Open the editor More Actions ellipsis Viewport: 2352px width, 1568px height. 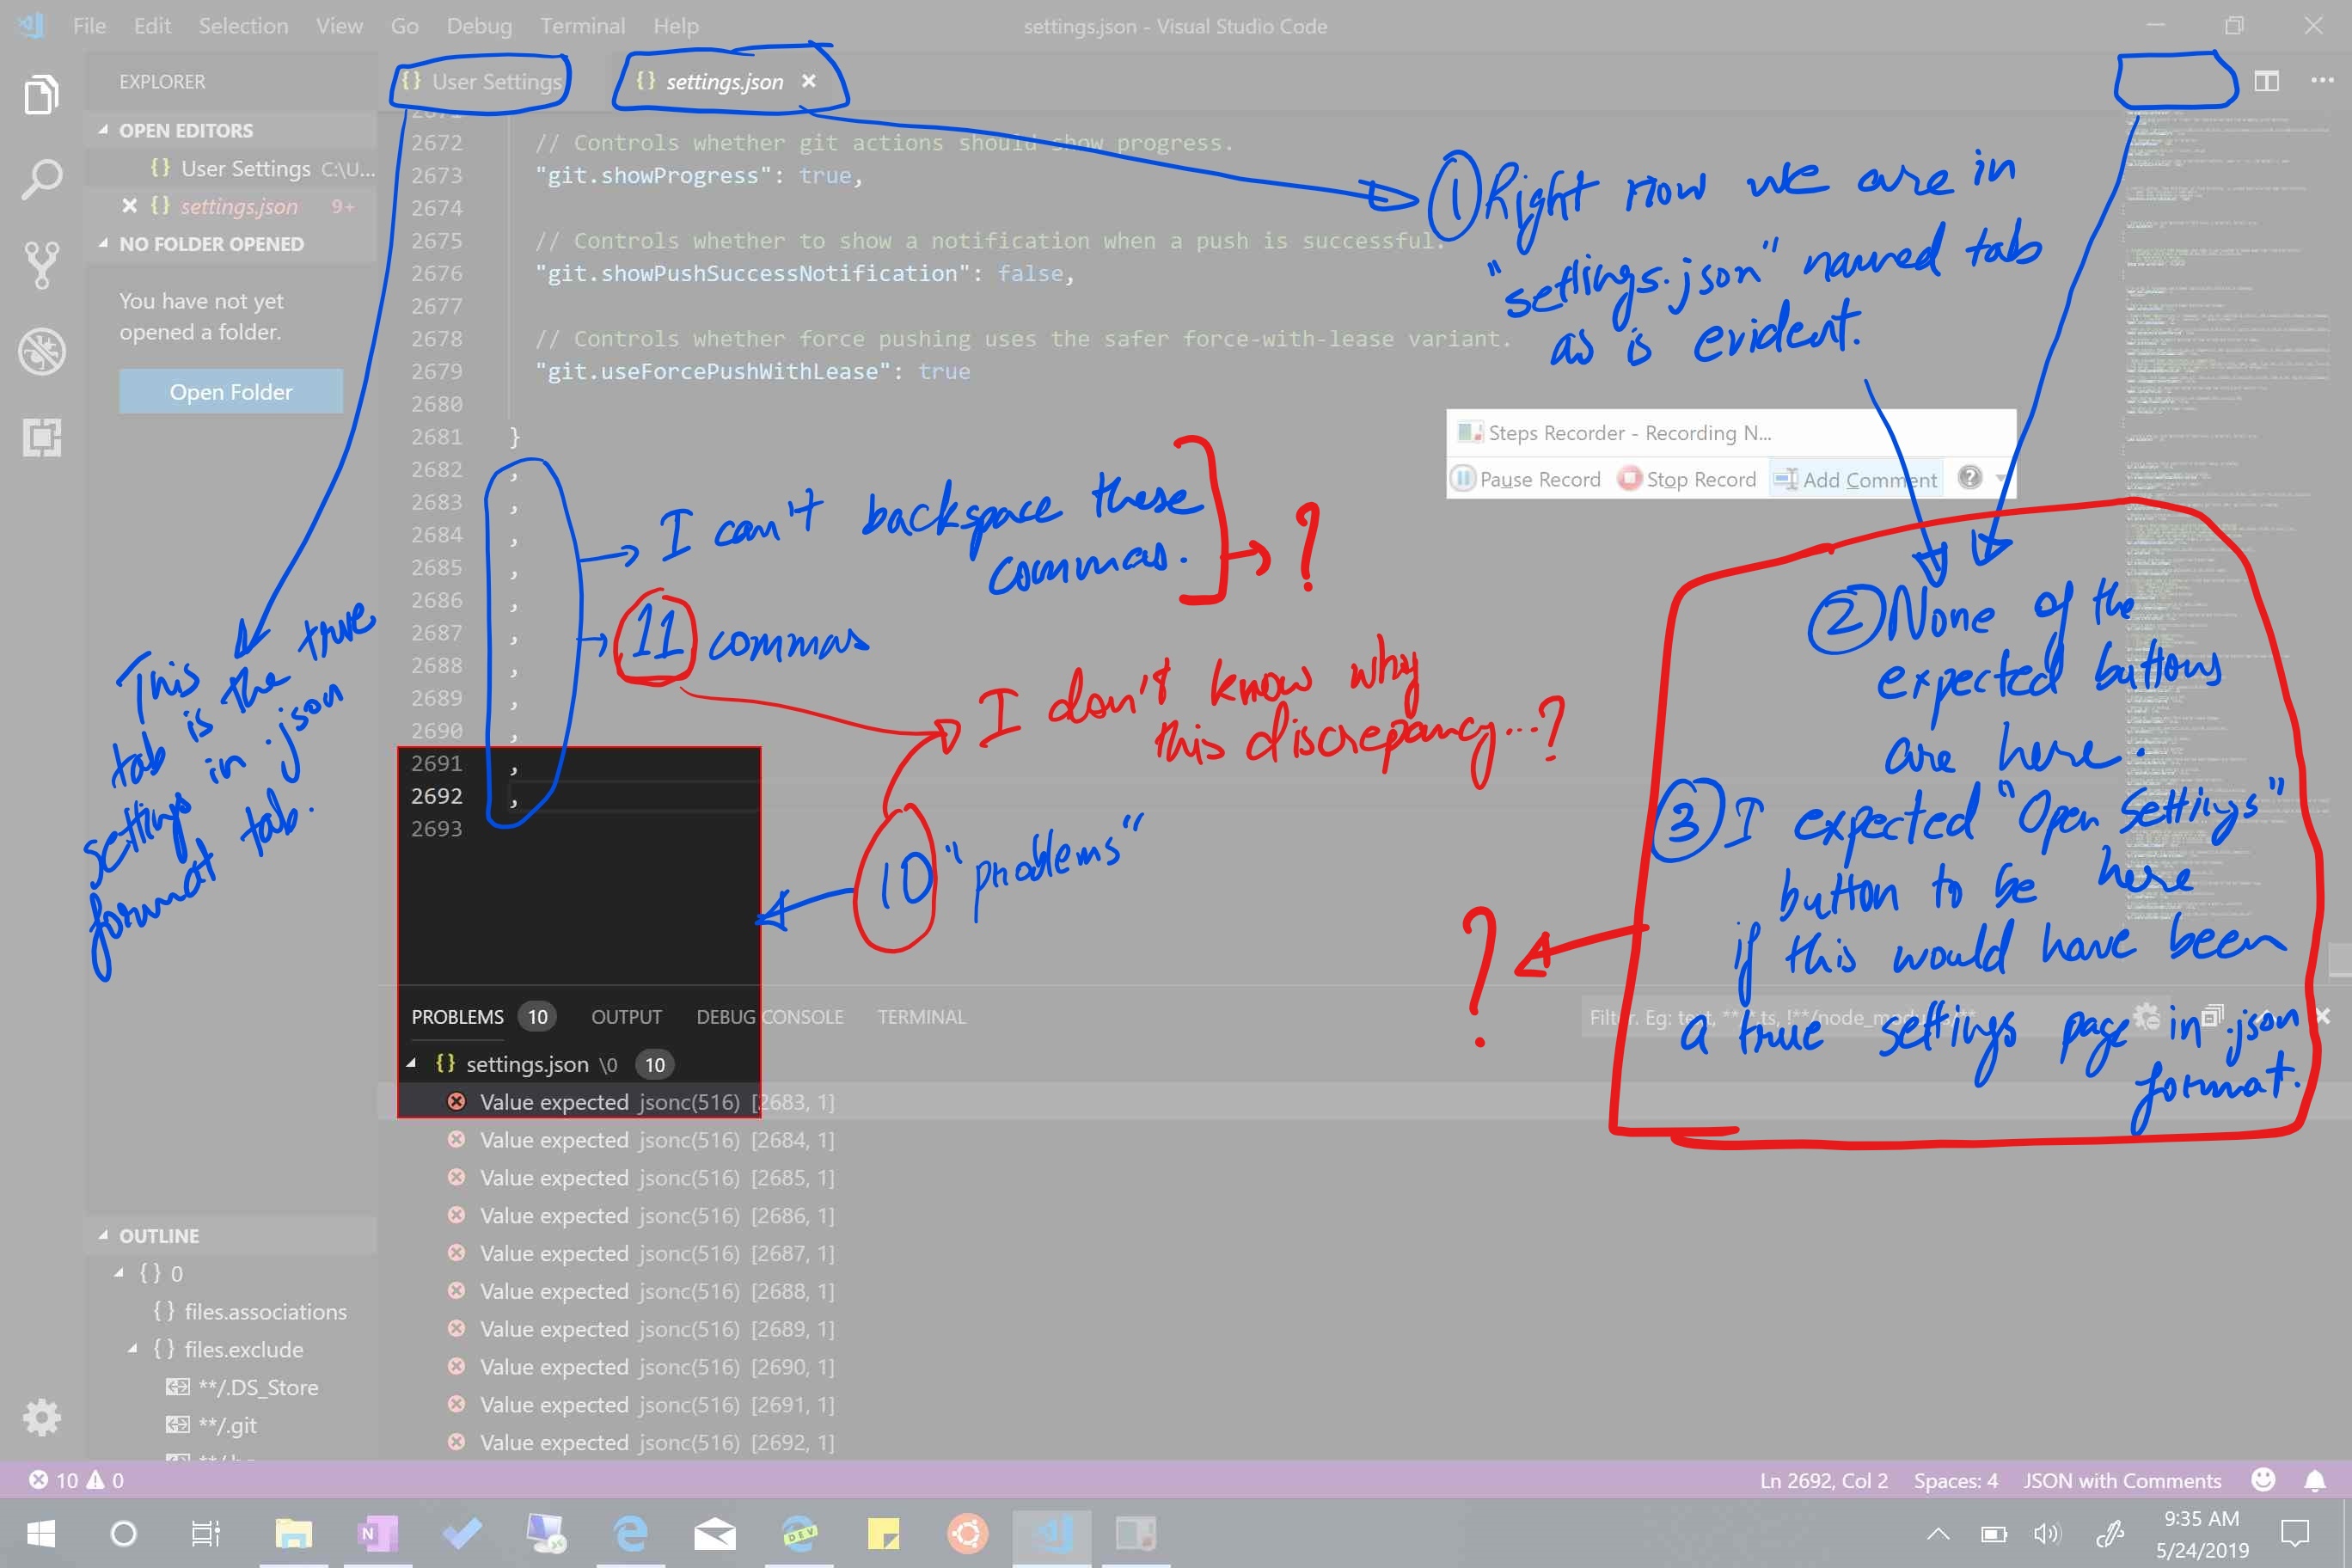2322,81
